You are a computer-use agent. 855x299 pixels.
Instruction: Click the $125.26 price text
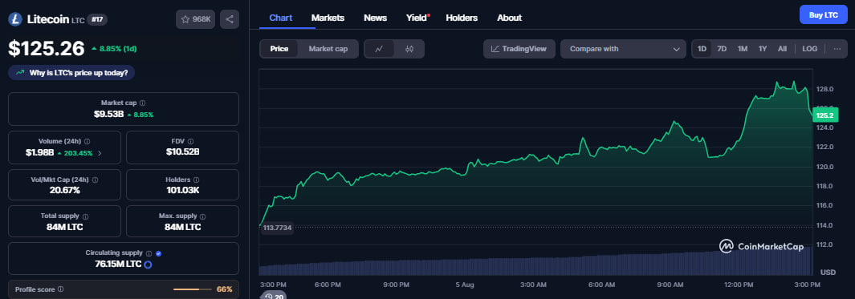coord(47,48)
